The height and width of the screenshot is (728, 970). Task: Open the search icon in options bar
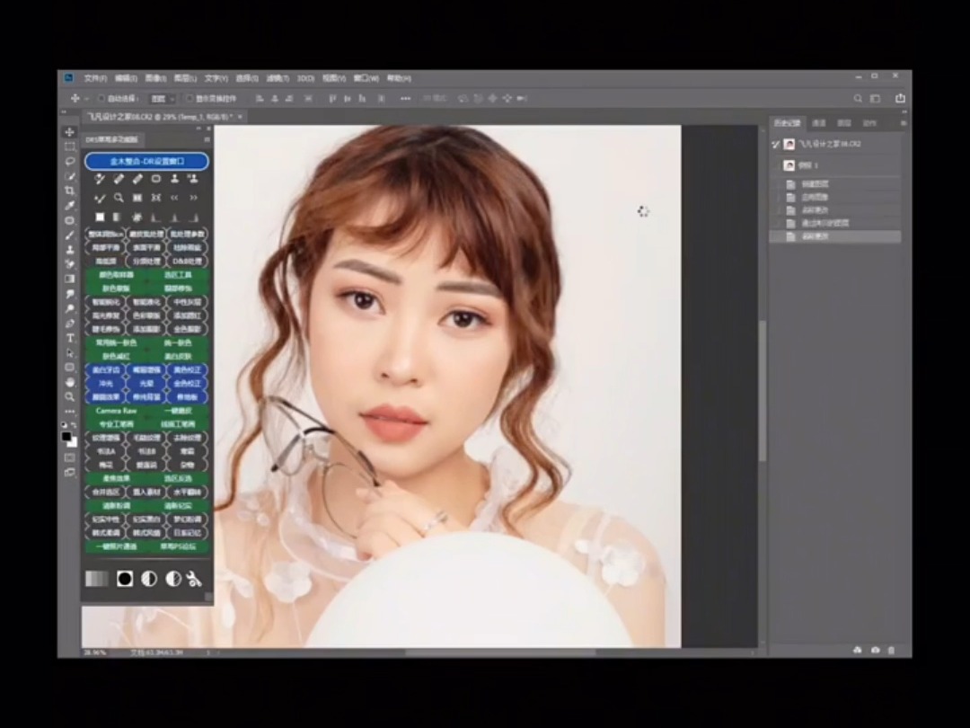[858, 99]
